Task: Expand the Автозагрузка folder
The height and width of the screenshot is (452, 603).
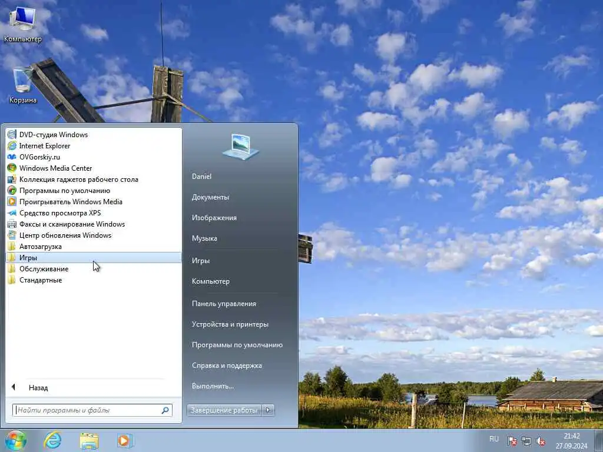Action: click(x=94, y=247)
